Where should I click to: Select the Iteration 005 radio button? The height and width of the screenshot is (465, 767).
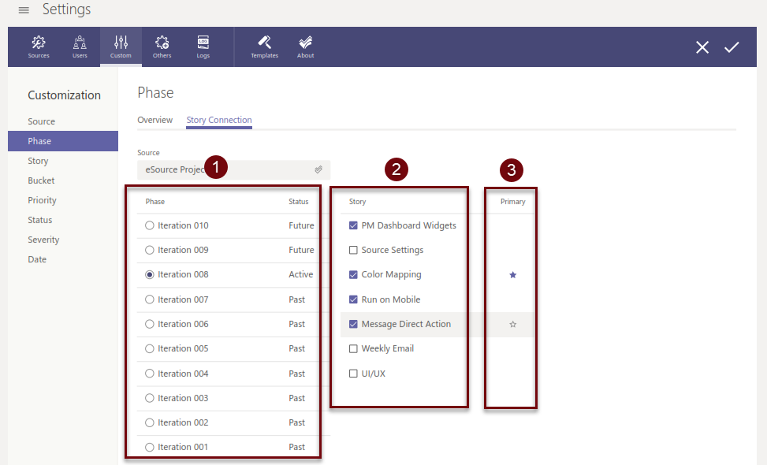(150, 348)
